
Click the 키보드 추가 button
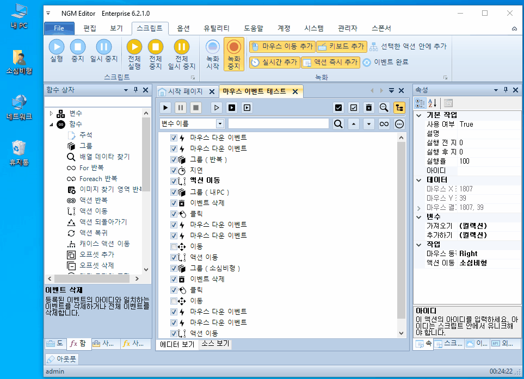click(x=341, y=46)
